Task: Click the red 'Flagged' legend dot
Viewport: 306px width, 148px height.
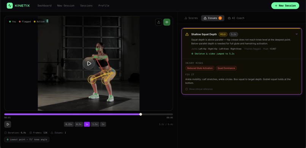Action: pyautogui.click(x=20, y=22)
